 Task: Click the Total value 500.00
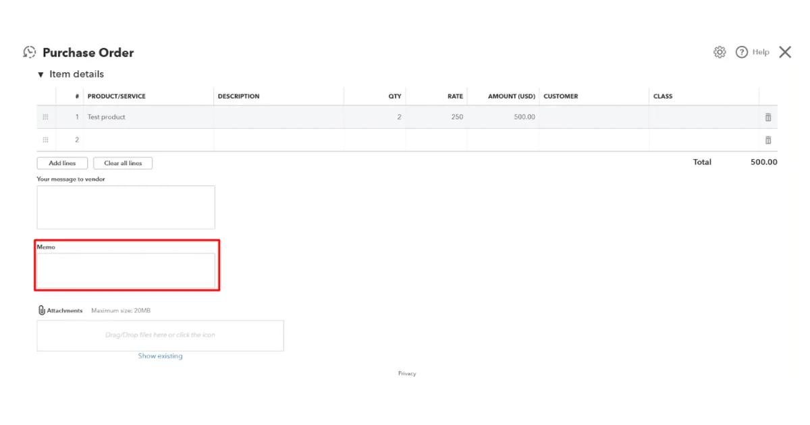[x=764, y=162]
